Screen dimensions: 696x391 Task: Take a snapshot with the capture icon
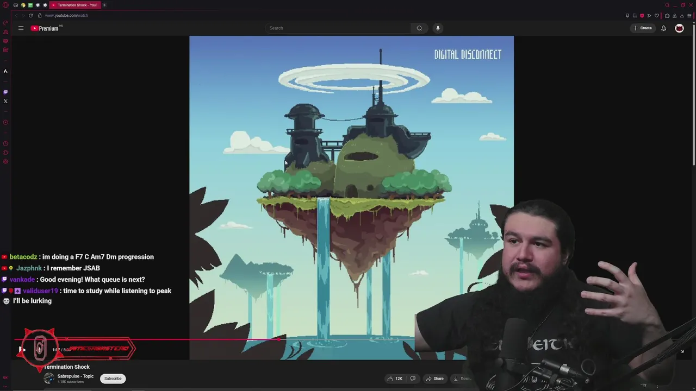635,15
